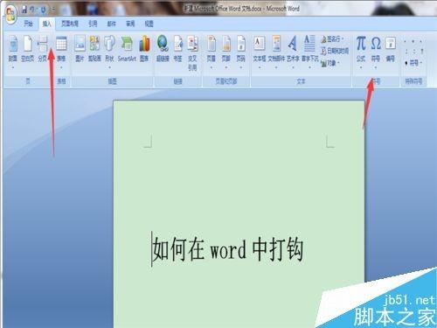Open the 视图 (View) tab
Image resolution: width=437 pixels, height=328 pixels.
click(x=149, y=24)
